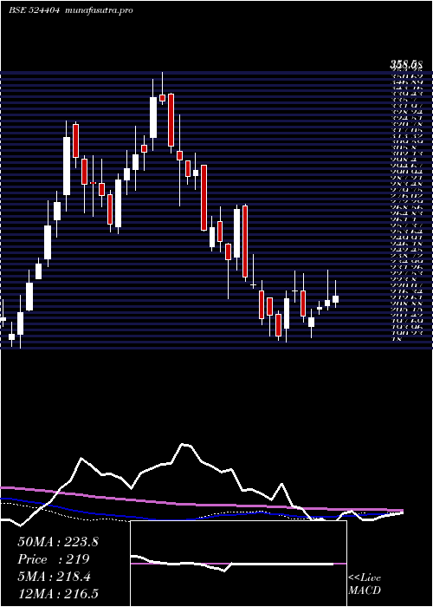Click the 50MA : 223.8 value
Image resolution: width=433 pixels, height=607 pixels.
click(58, 542)
